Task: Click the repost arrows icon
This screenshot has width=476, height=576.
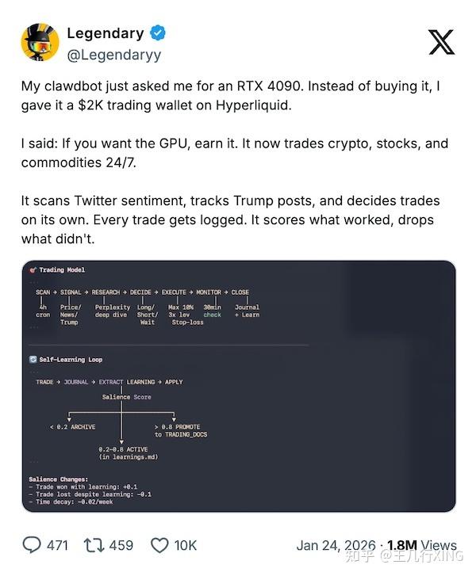Action: (95, 545)
